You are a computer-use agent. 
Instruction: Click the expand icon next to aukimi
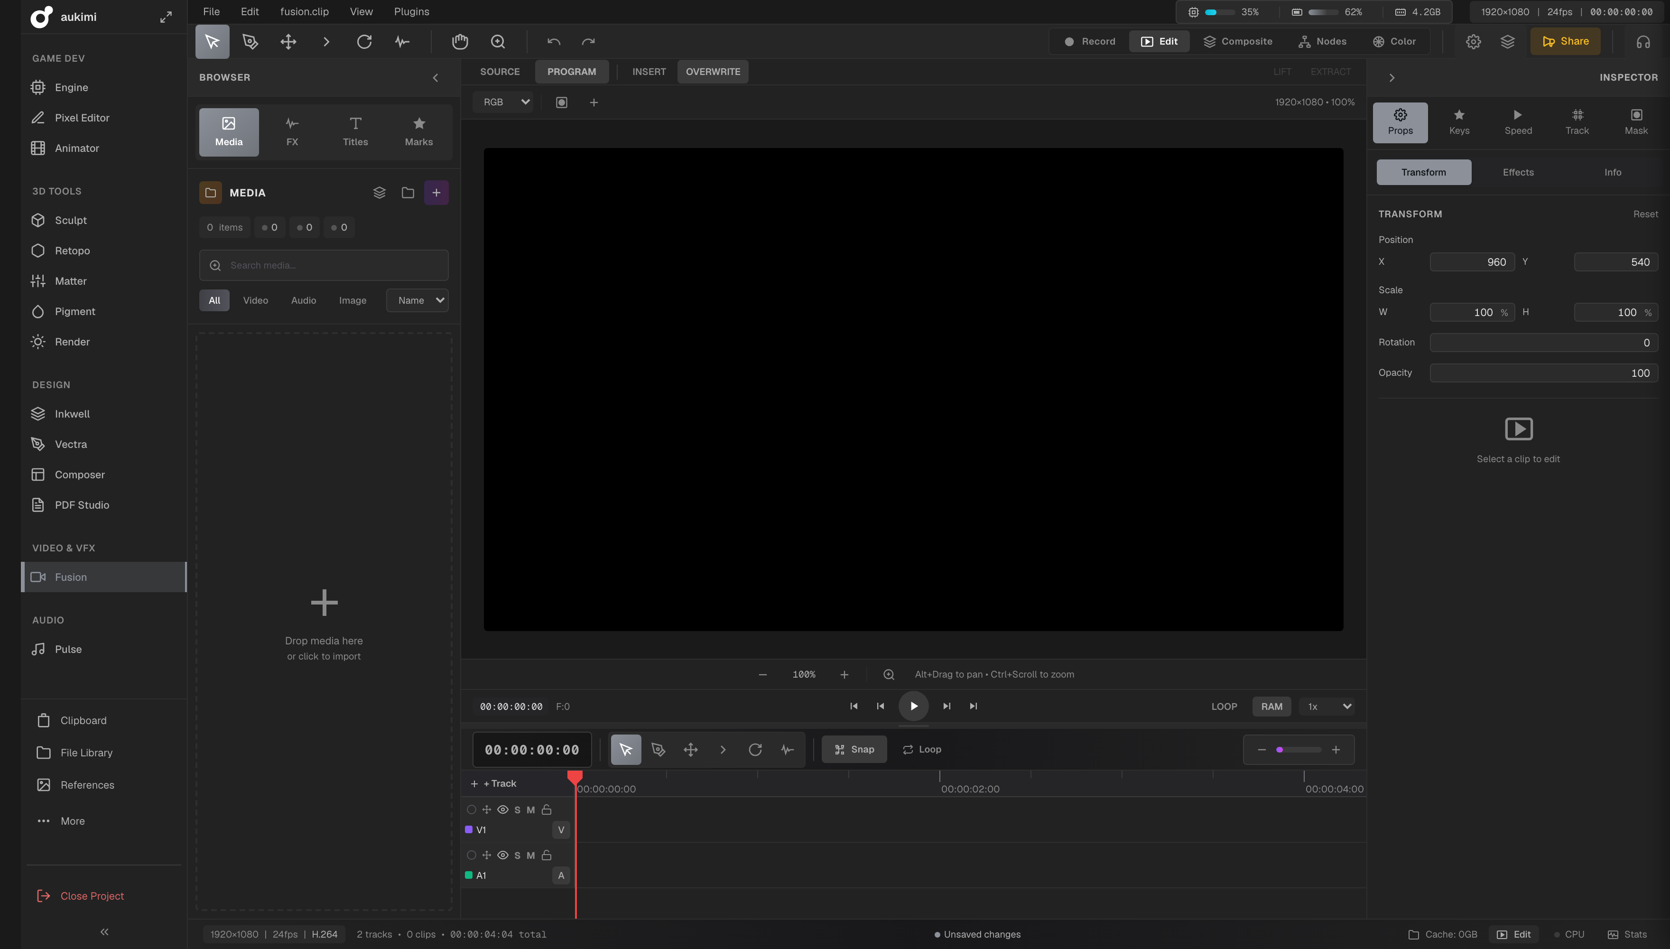pyautogui.click(x=166, y=17)
